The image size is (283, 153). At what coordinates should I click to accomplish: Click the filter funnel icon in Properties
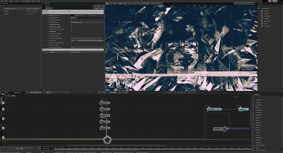tap(46, 8)
